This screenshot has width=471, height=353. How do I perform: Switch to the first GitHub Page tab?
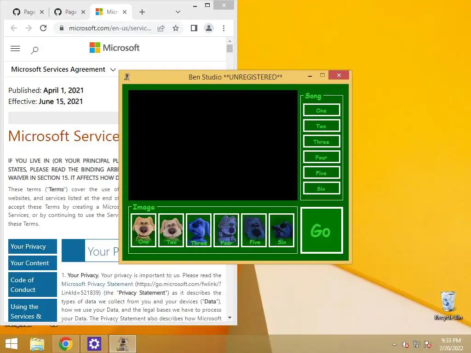point(25,12)
